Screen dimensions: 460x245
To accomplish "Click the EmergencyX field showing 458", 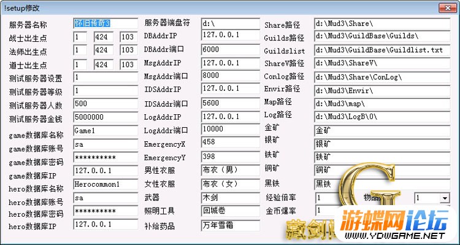I will (x=231, y=142).
